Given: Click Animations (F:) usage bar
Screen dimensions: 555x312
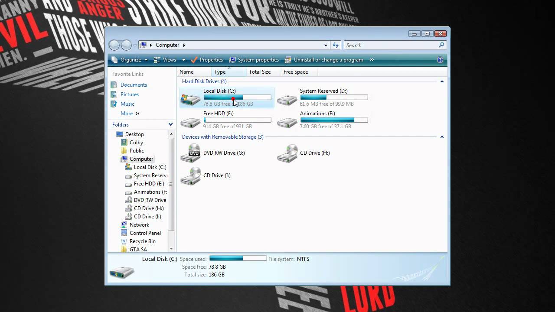Looking at the screenshot, I should point(334,120).
